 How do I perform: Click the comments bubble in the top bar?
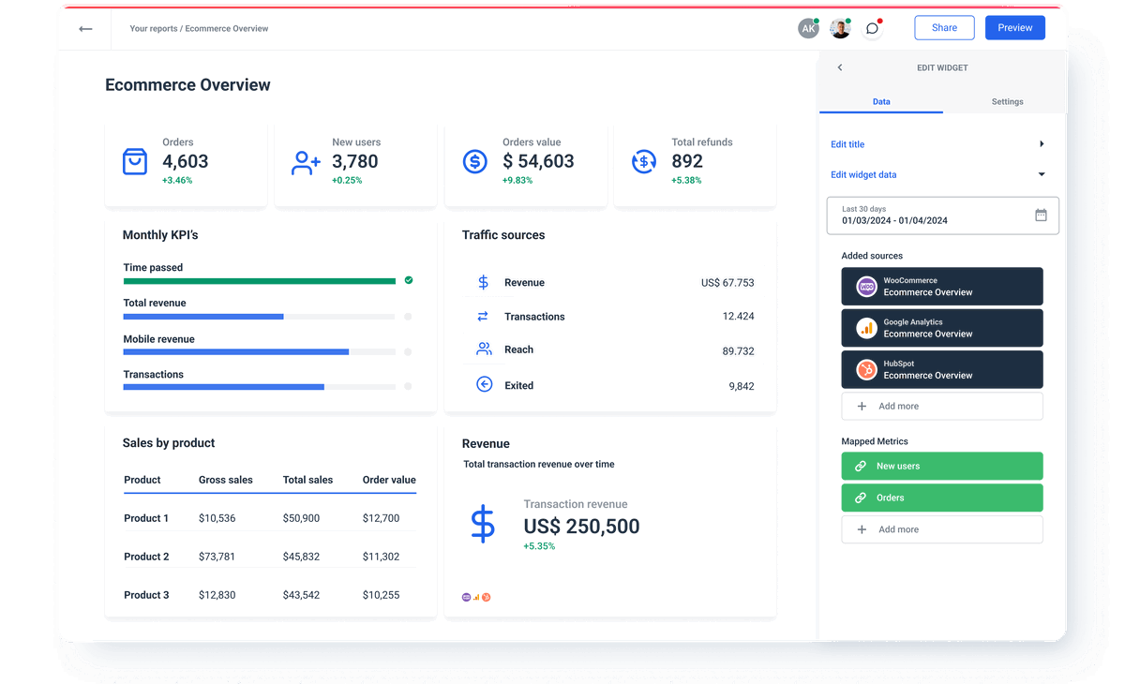(x=873, y=28)
